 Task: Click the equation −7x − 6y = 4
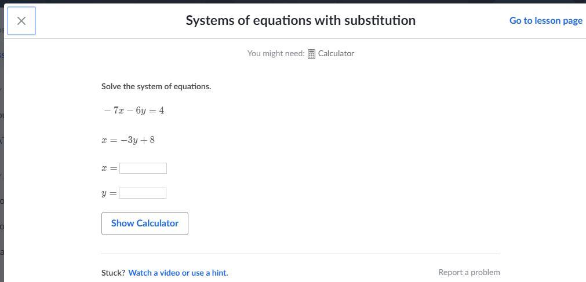(x=134, y=111)
